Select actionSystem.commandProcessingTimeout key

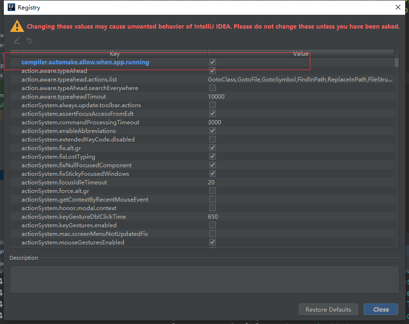point(81,122)
